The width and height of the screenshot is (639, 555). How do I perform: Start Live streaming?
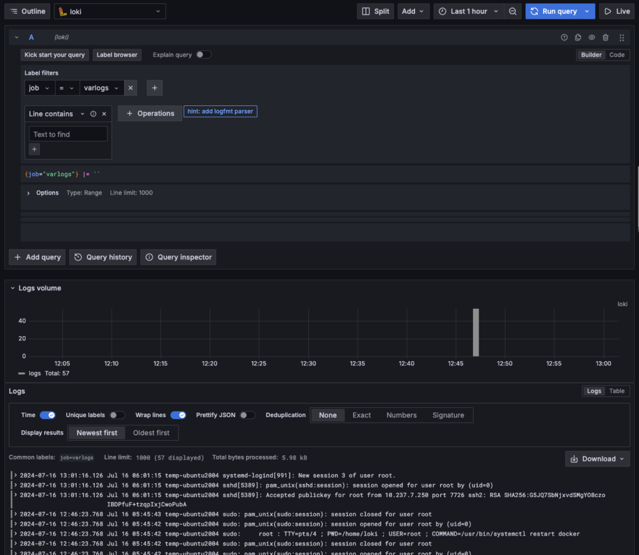coord(617,11)
